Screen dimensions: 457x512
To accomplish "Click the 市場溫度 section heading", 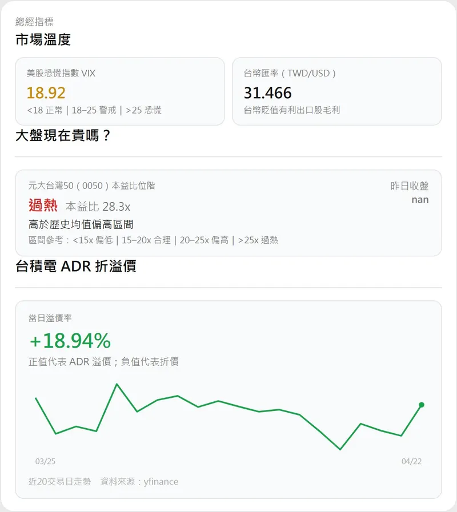I will 43,40.
